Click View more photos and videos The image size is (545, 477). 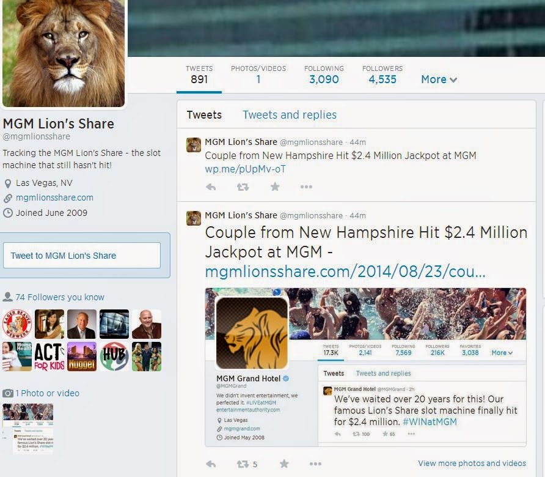pos(472,463)
